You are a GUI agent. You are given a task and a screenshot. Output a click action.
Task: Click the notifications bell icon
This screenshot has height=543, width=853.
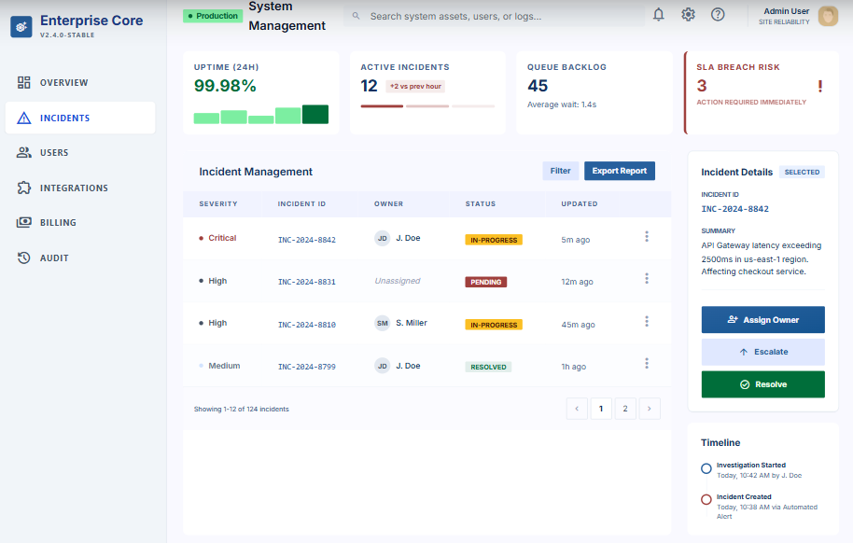659,14
